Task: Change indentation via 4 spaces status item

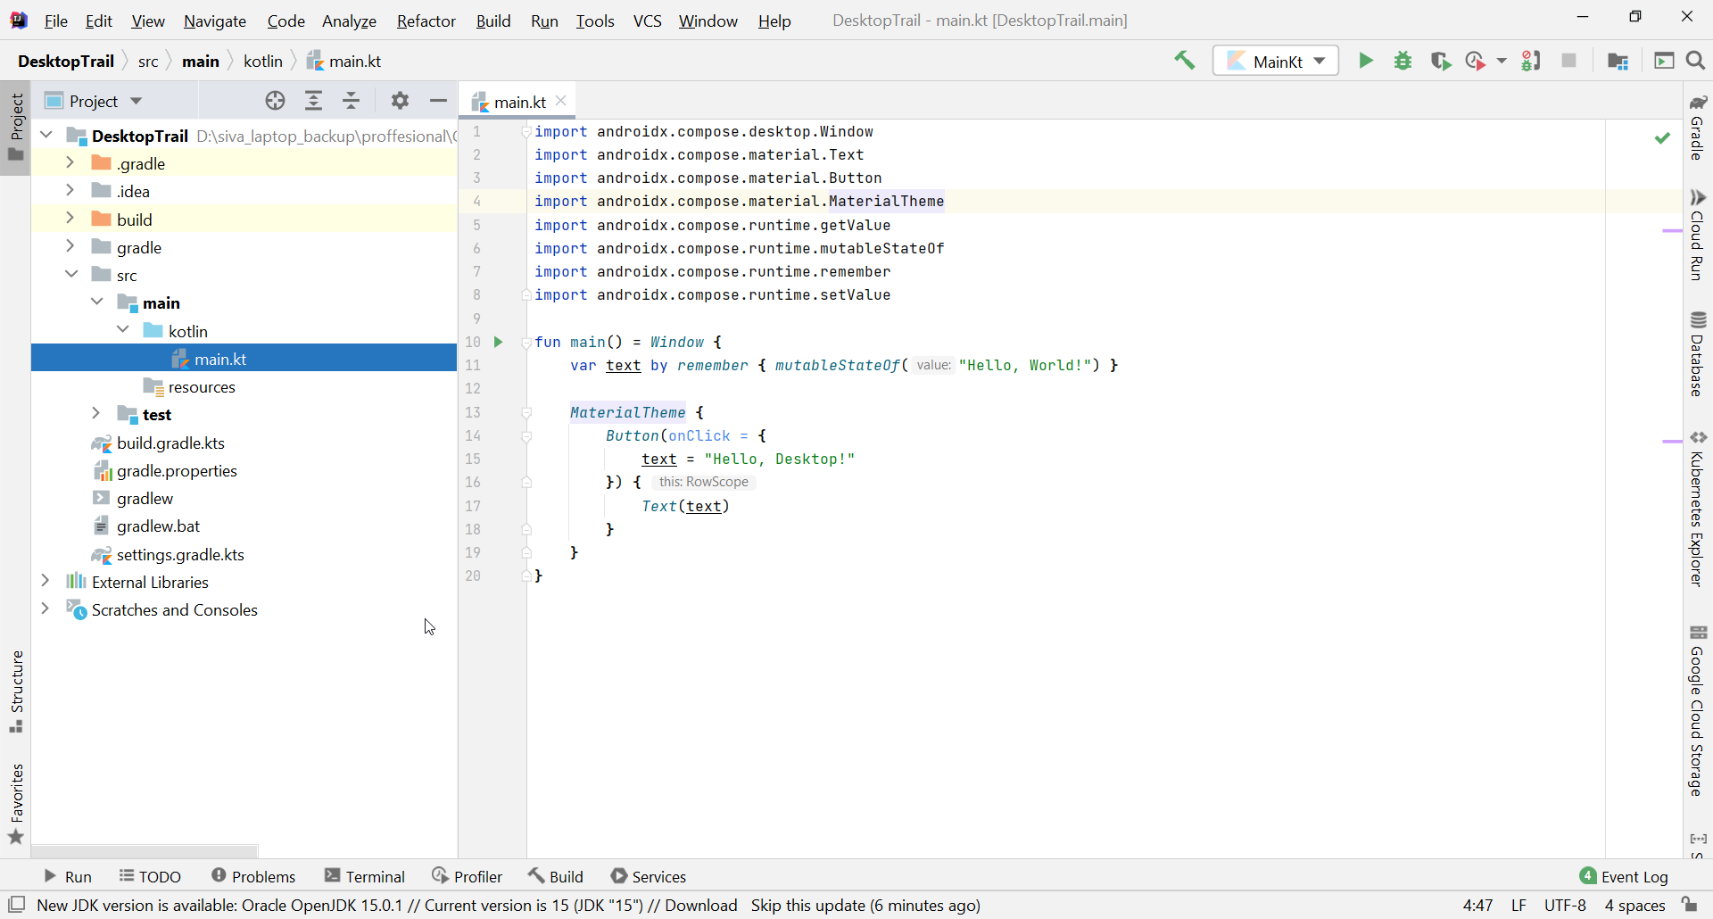Action: pyautogui.click(x=1635, y=906)
